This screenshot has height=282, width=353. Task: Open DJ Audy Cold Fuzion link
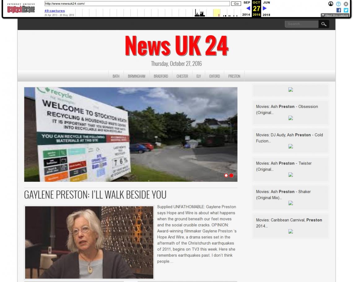point(289,138)
